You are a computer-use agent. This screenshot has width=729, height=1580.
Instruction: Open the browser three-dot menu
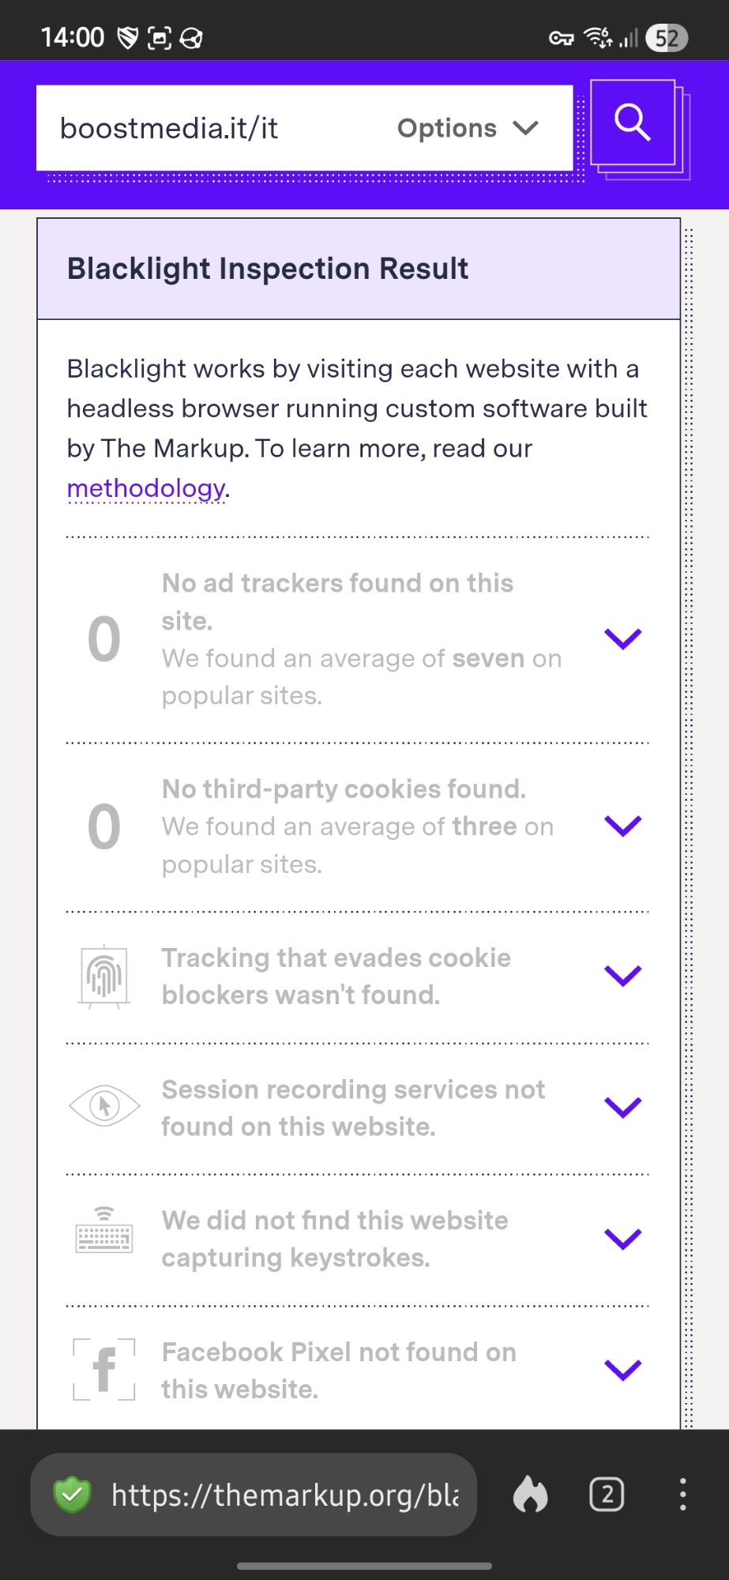point(682,1495)
